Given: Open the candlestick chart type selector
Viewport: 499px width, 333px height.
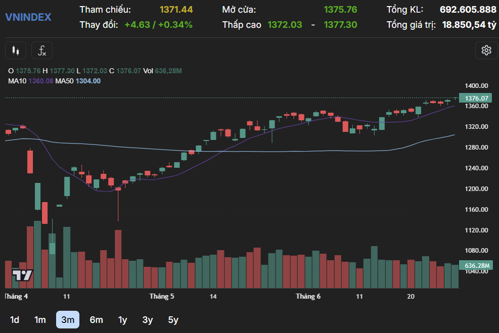Looking at the screenshot, I should [x=16, y=50].
